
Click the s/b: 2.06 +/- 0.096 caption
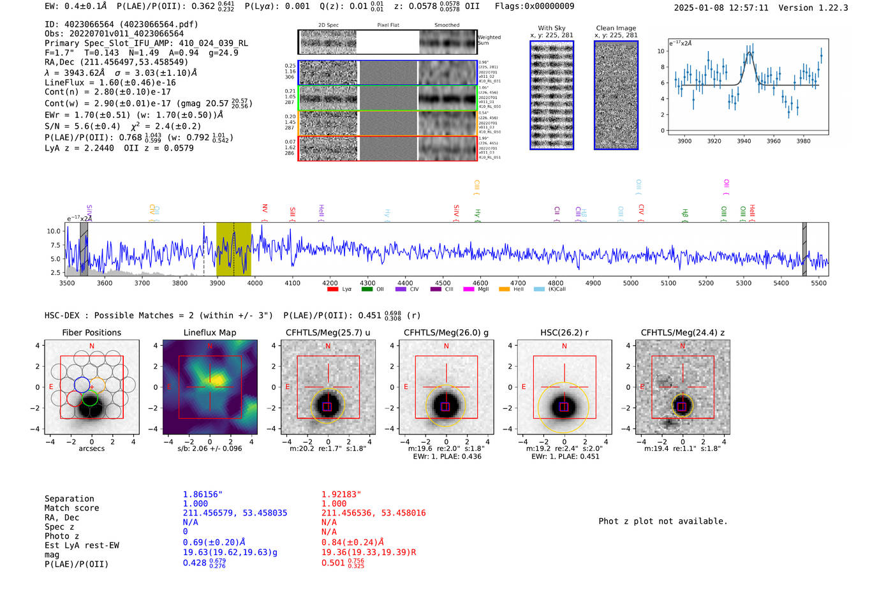210,449
